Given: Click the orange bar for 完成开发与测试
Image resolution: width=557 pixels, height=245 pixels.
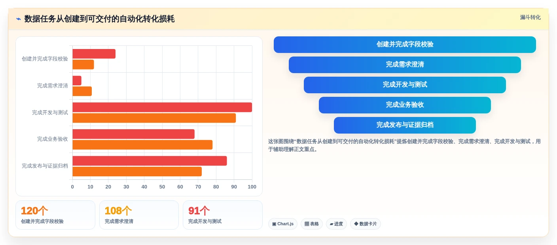Looking at the screenshot, I should click(x=154, y=118).
